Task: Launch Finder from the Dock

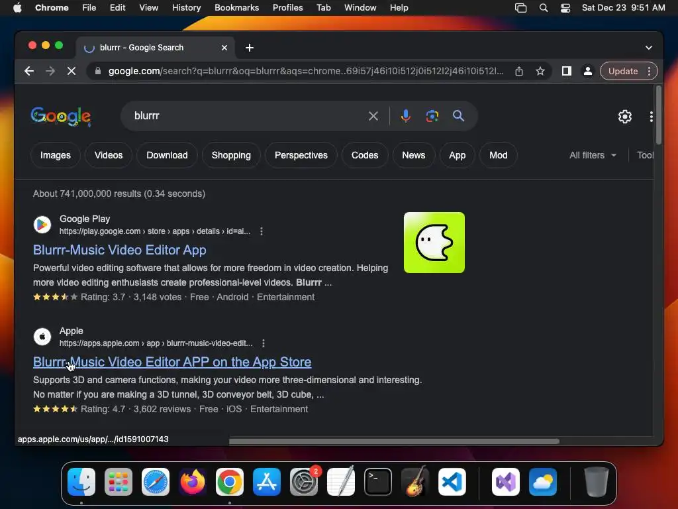Action: [81, 482]
